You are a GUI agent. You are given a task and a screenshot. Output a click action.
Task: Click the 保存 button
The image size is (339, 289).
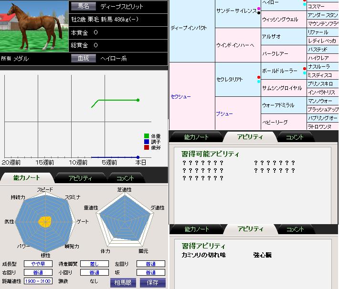(153, 282)
